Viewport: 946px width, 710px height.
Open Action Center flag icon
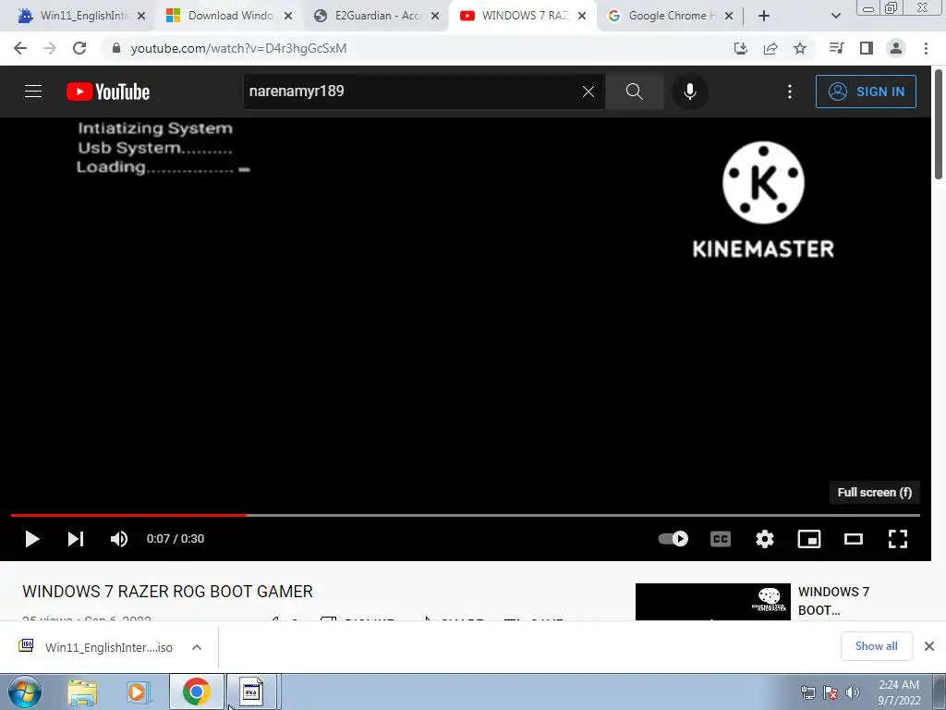point(831,692)
